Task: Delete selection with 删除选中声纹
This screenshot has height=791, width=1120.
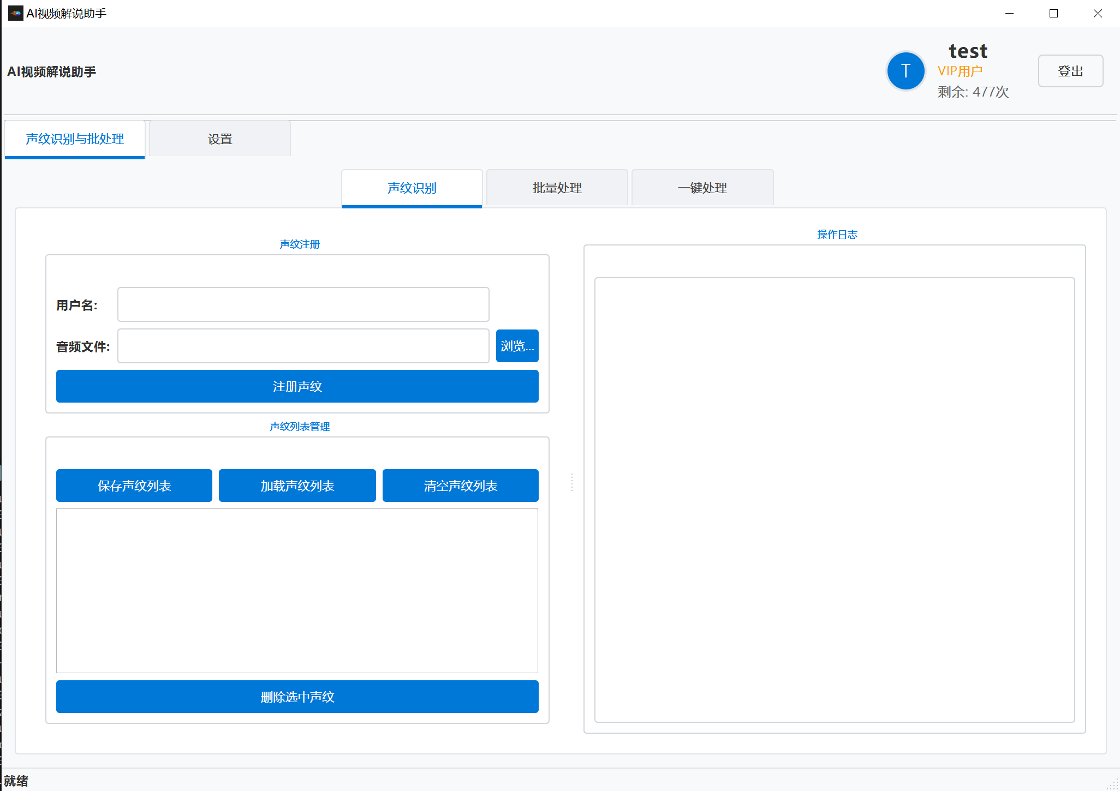Action: click(x=297, y=697)
